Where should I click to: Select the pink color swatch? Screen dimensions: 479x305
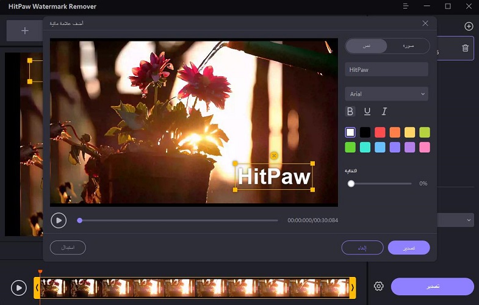pos(425,147)
